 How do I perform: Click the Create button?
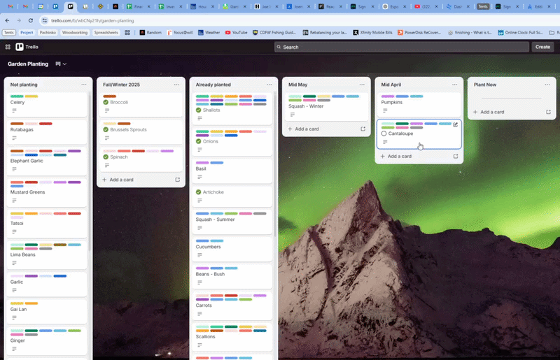tap(542, 47)
